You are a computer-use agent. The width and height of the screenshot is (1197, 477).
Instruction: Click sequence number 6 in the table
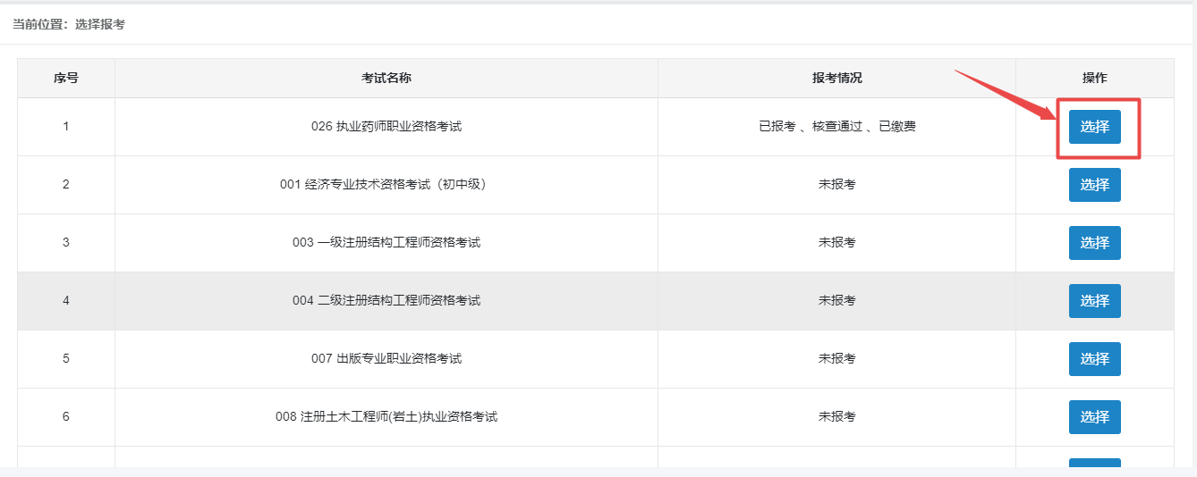click(x=65, y=417)
